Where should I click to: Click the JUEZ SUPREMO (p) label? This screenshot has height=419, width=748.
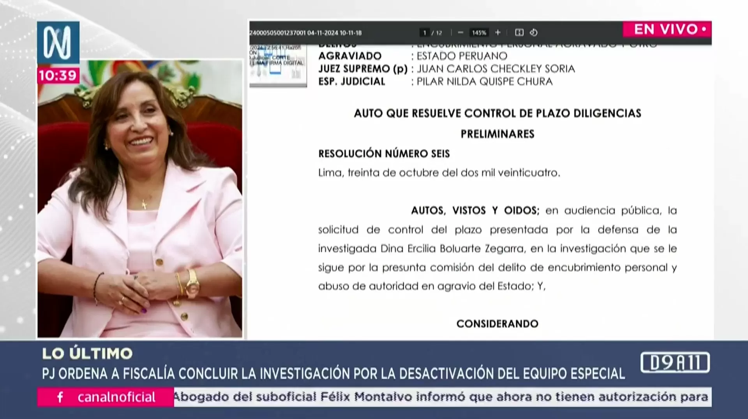[x=363, y=69]
